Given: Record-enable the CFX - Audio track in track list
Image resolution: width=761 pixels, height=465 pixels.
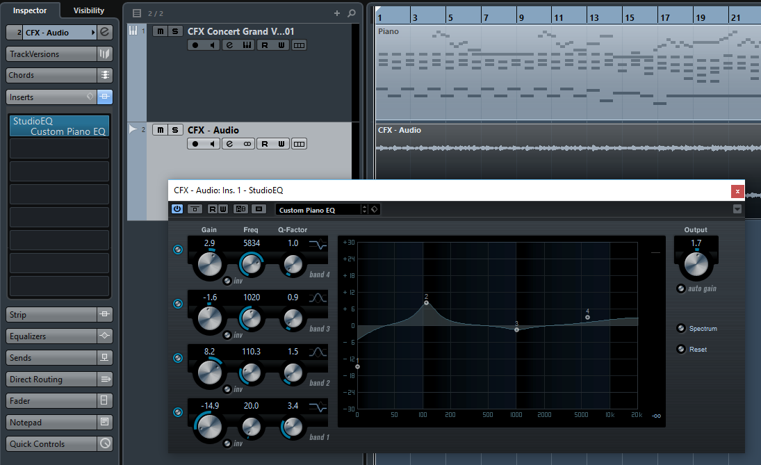Looking at the screenshot, I should point(195,144).
